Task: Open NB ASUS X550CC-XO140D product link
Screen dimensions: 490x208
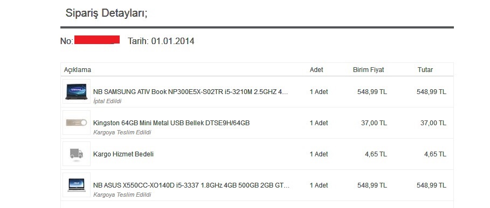Action: [x=191, y=185]
